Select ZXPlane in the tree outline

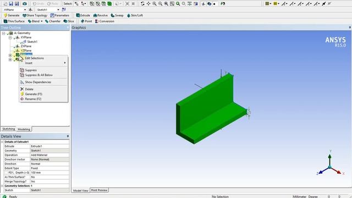point(26,46)
